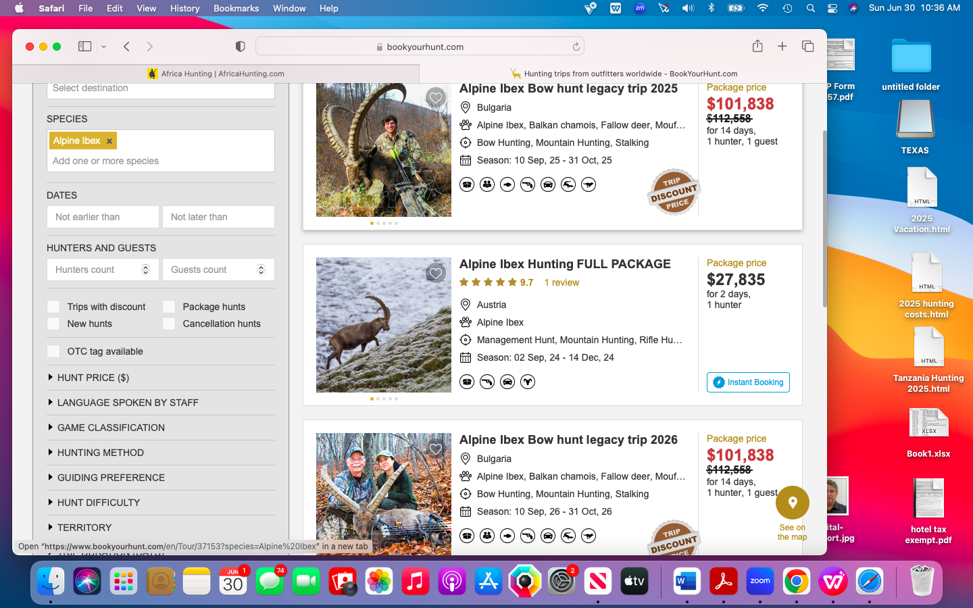Reload page using refresh icon

coord(576,47)
